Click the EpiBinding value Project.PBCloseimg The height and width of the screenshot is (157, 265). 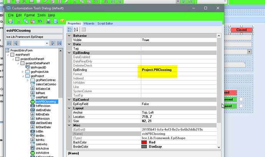pos(157,70)
